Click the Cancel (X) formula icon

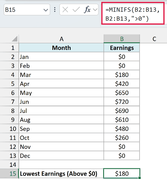[x=65, y=10]
